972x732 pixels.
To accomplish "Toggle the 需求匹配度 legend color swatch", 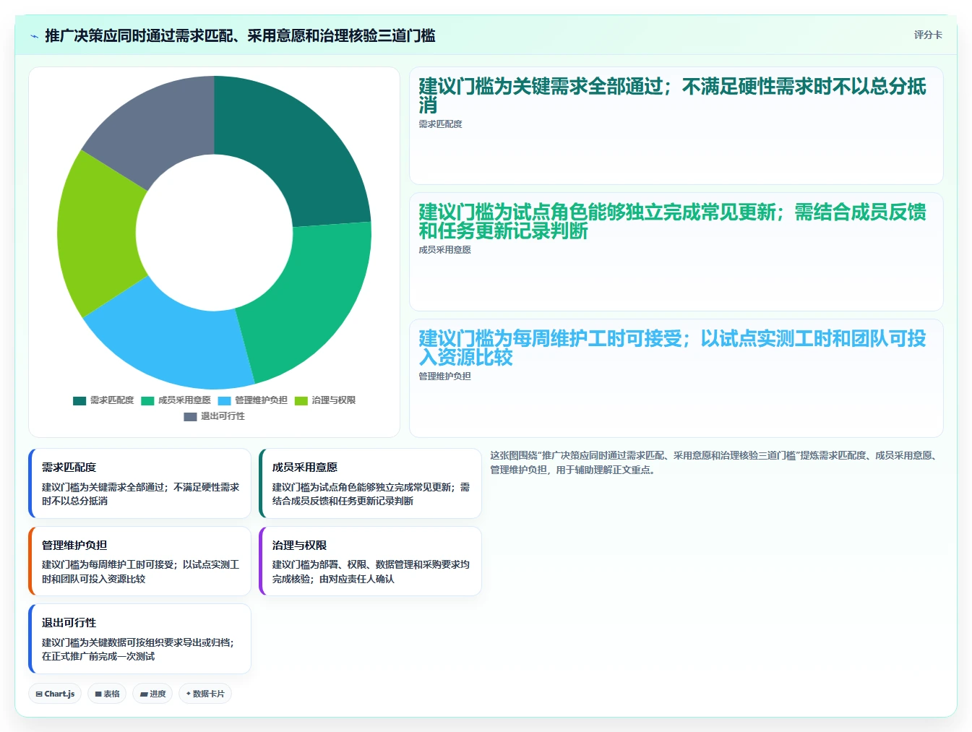I will tap(79, 400).
